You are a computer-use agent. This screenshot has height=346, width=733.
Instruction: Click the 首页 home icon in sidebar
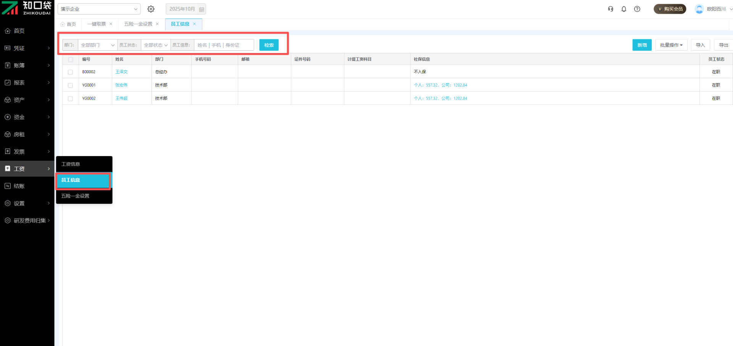[x=8, y=31]
